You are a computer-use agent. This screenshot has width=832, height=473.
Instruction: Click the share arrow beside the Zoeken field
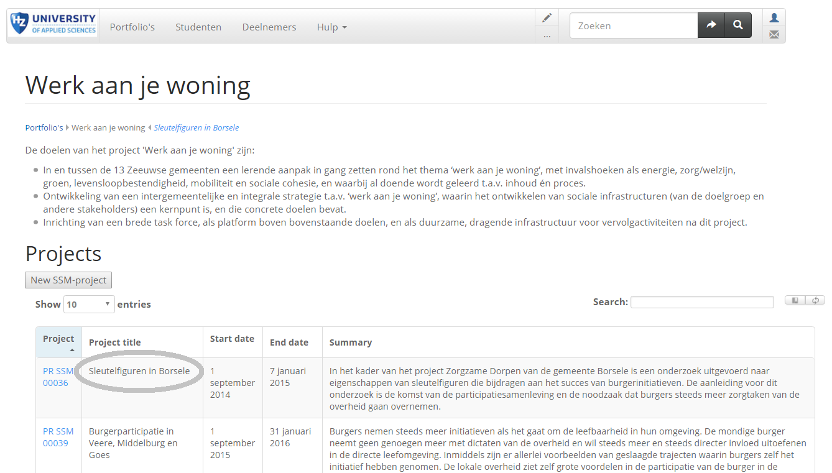pos(711,25)
